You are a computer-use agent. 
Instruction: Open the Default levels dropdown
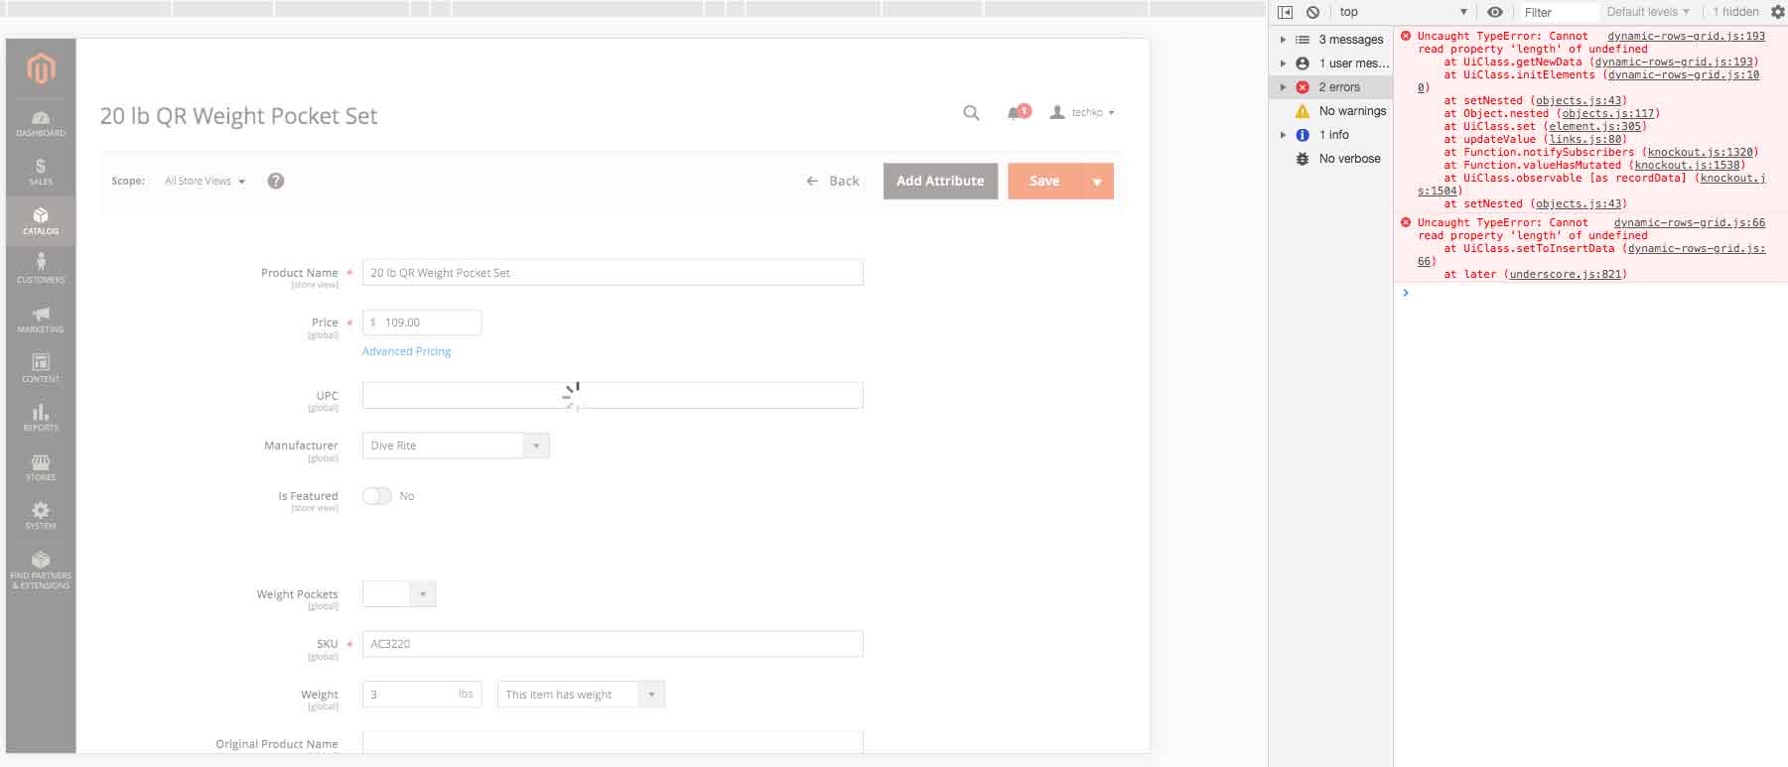[1647, 12]
